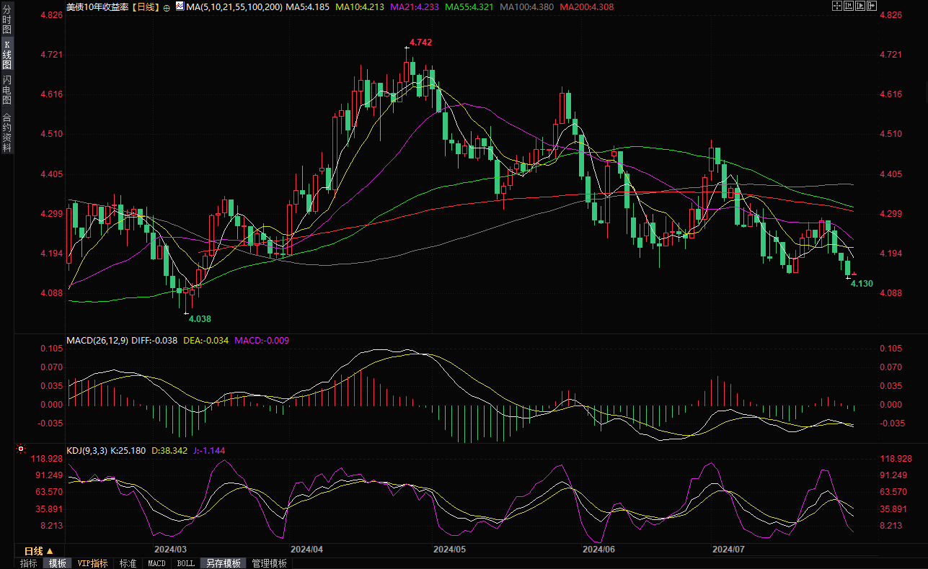Open the 闪电图 sidebar tab
The height and width of the screenshot is (569, 928).
pyautogui.click(x=6, y=89)
